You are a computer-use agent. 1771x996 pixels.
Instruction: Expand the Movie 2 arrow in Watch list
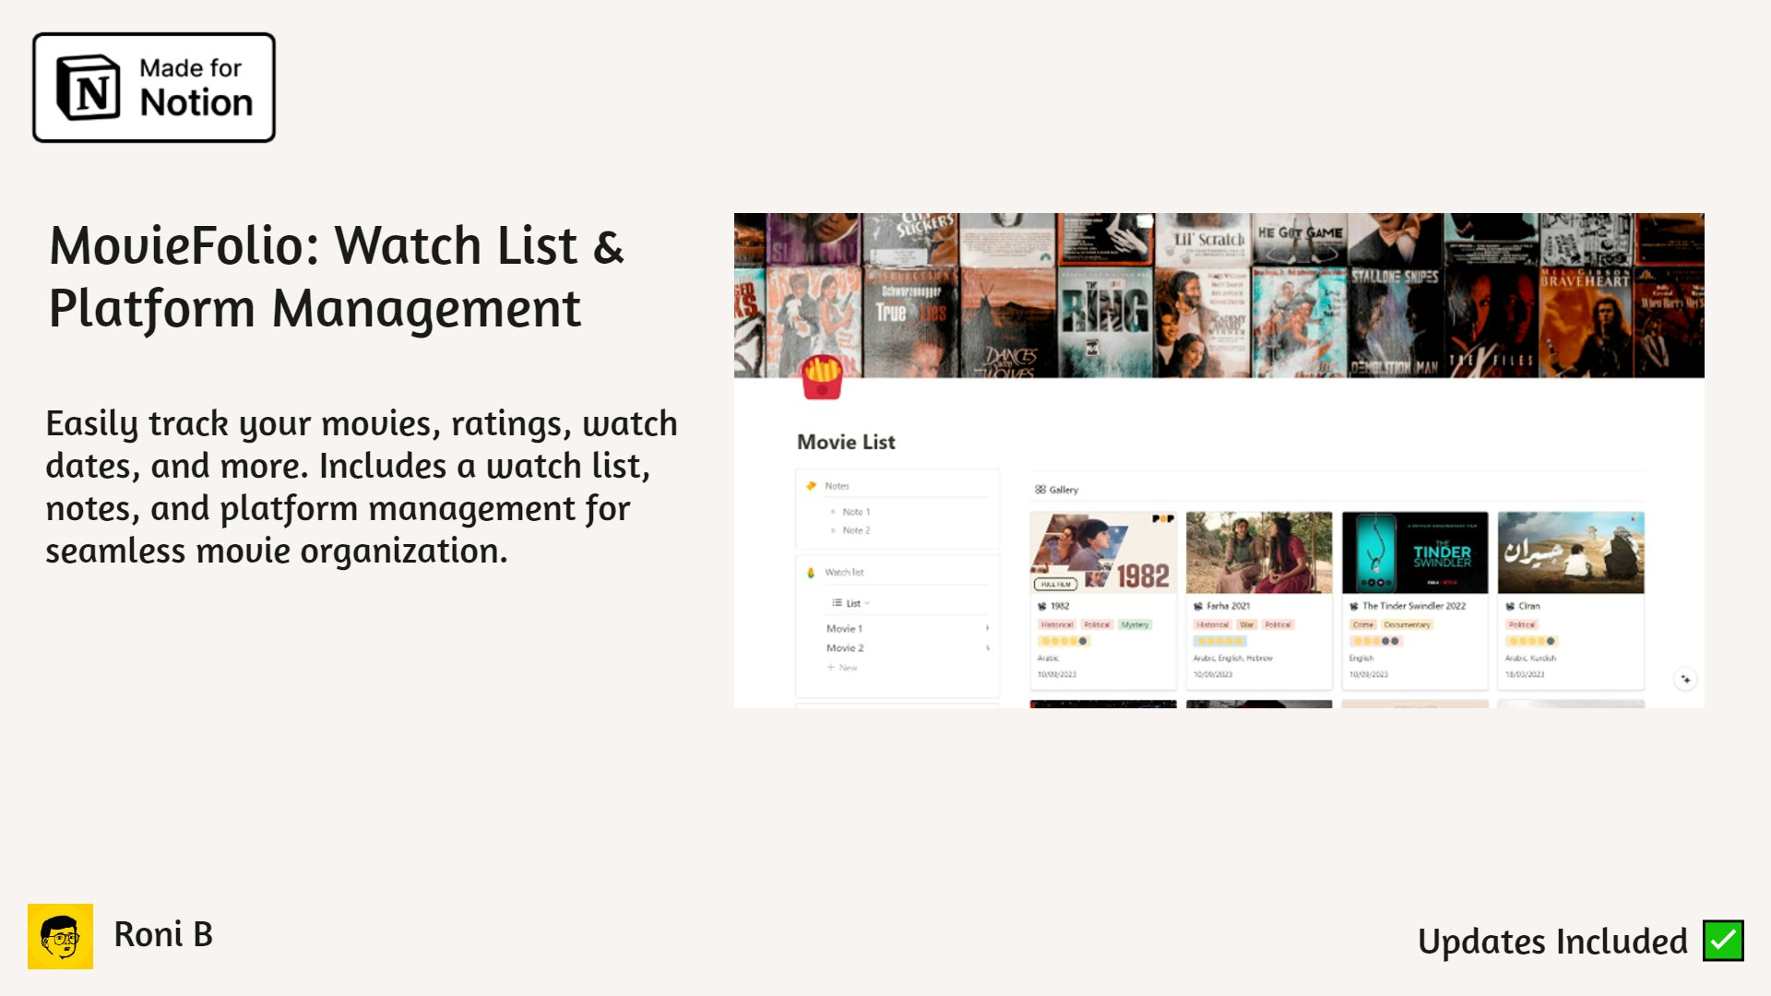(x=987, y=647)
